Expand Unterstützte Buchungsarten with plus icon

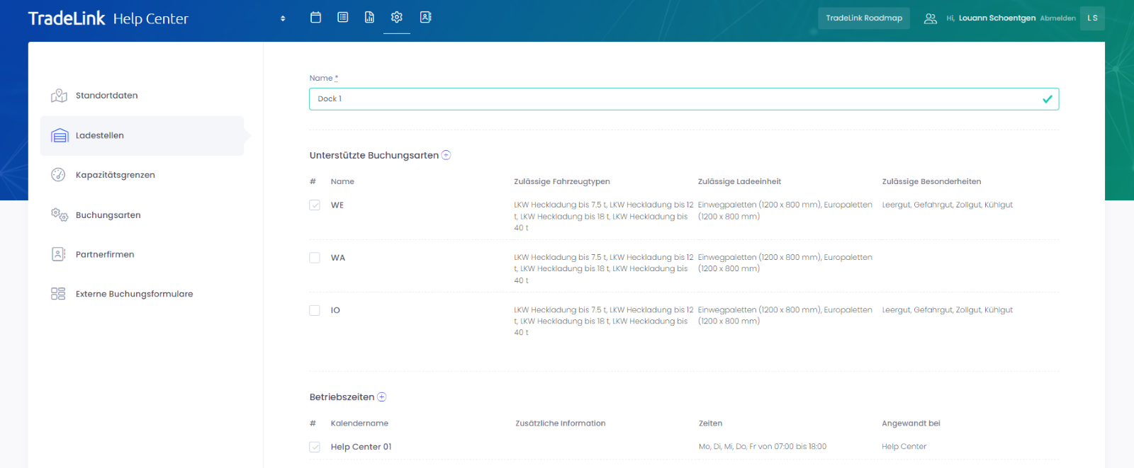point(447,155)
